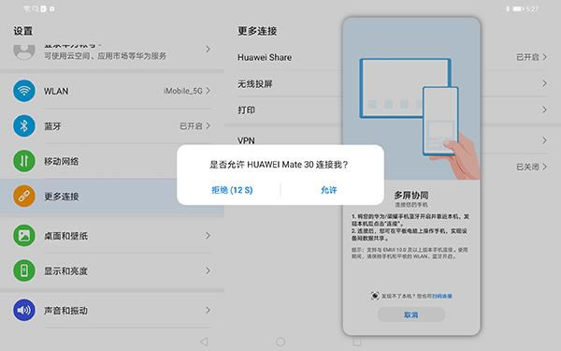
Task: Tap the recent apps square button
Action: (x=357, y=342)
